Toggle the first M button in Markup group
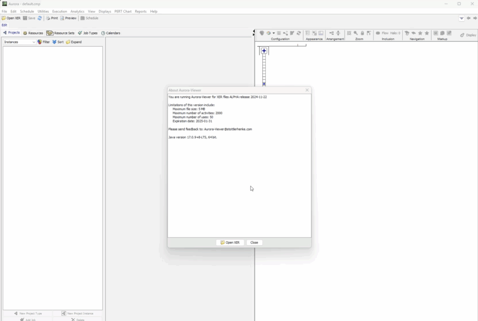Screen dimensions: 478x321 [436, 33]
